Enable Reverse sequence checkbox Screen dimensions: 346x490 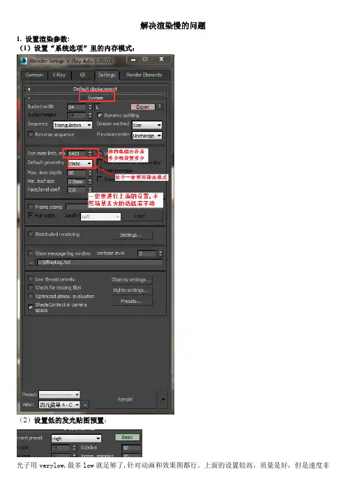(x=31, y=134)
